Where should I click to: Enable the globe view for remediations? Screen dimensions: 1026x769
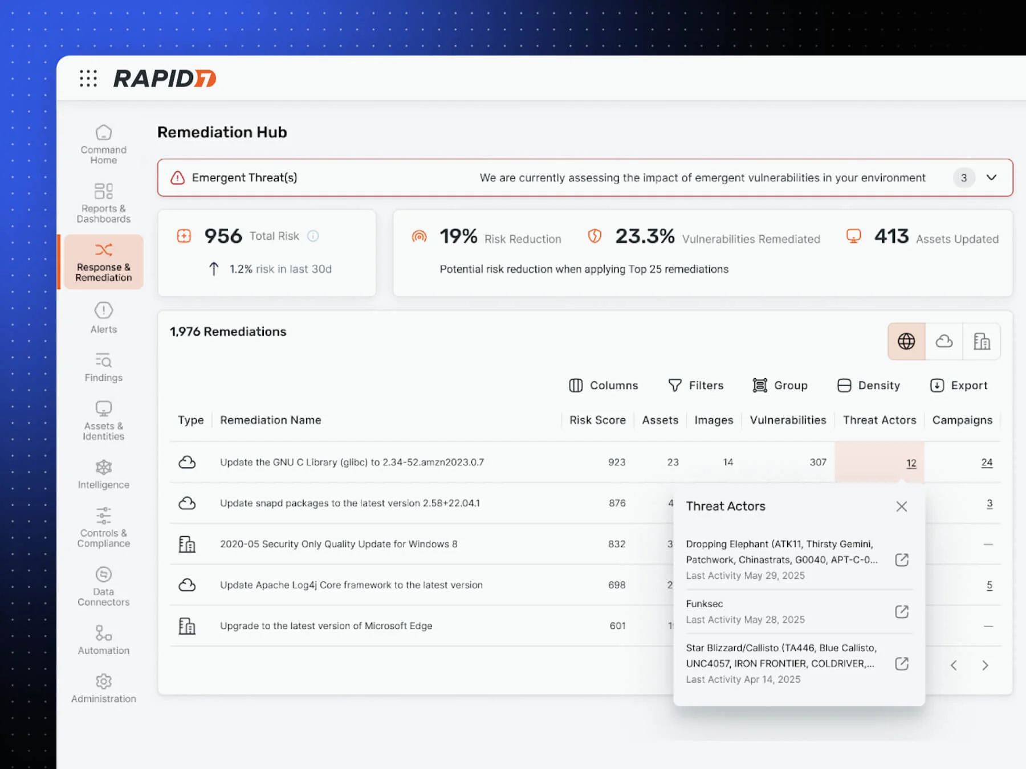click(x=906, y=341)
